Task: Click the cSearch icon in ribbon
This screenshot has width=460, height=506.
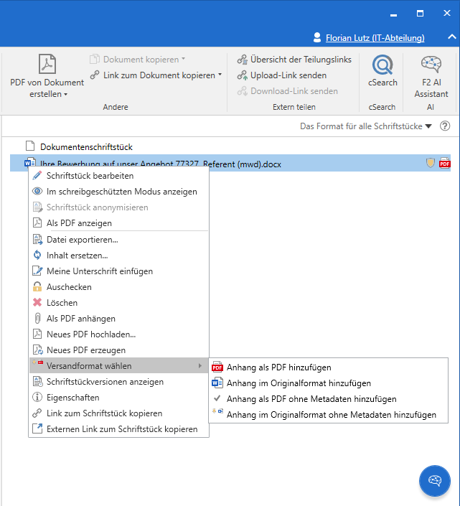Action: pos(382,68)
